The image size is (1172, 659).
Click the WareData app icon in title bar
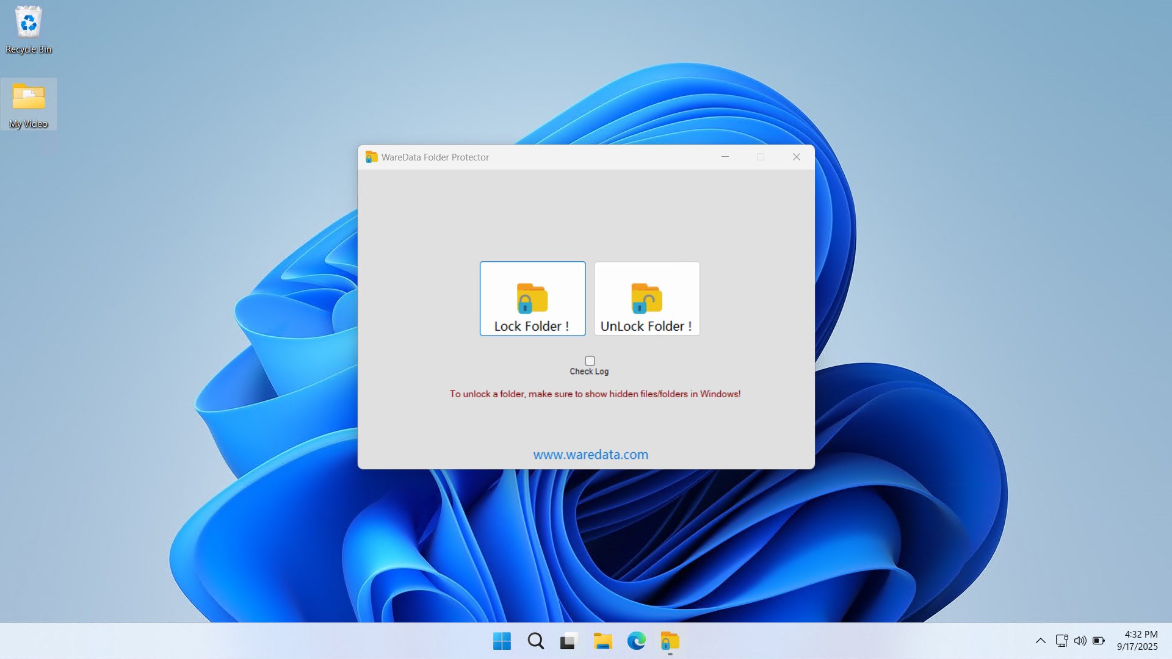[371, 157]
